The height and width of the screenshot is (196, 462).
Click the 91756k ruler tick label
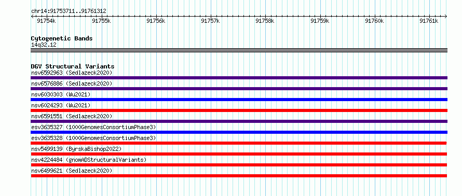point(156,21)
